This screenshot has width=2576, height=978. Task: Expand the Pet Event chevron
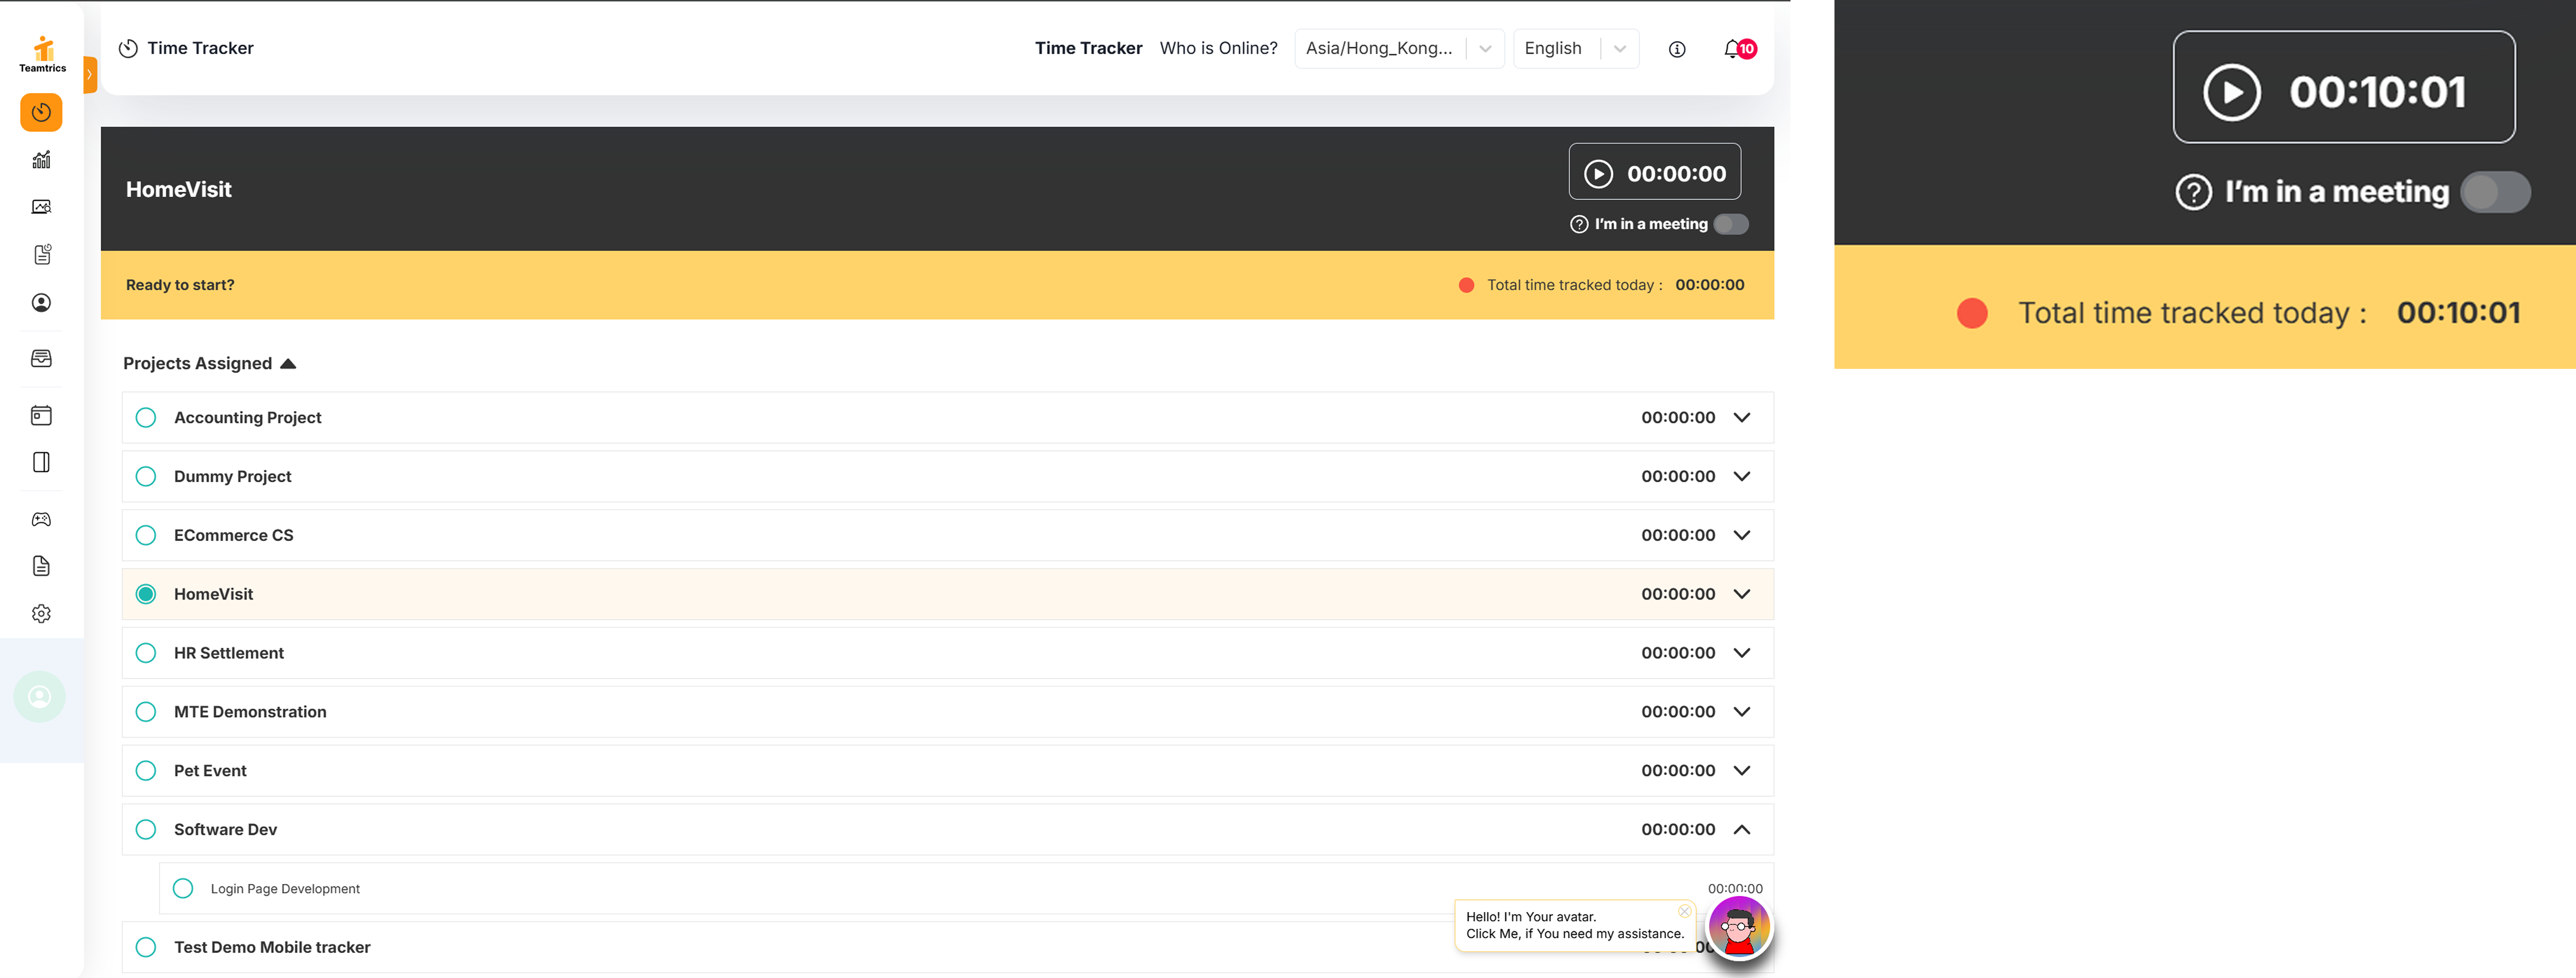click(1742, 771)
